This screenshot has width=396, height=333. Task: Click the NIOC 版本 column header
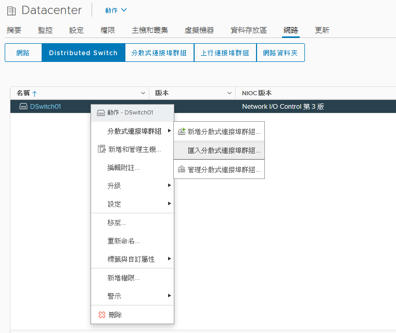pos(257,93)
